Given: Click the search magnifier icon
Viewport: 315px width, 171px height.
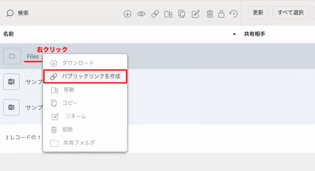Looking at the screenshot, I should click(x=10, y=13).
